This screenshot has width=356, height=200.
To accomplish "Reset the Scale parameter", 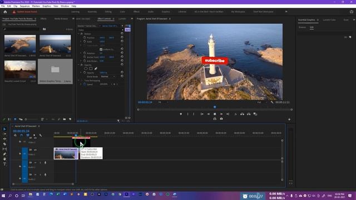I will (122, 41).
